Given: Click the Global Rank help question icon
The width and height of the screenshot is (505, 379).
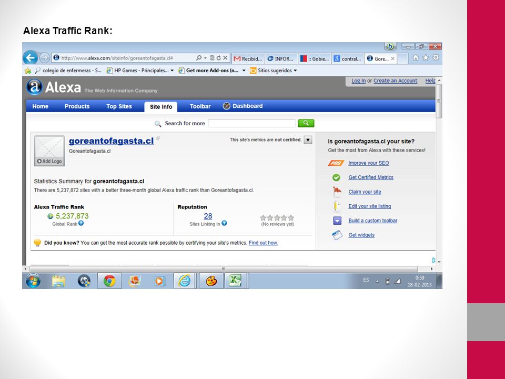Looking at the screenshot, I should point(81,223).
